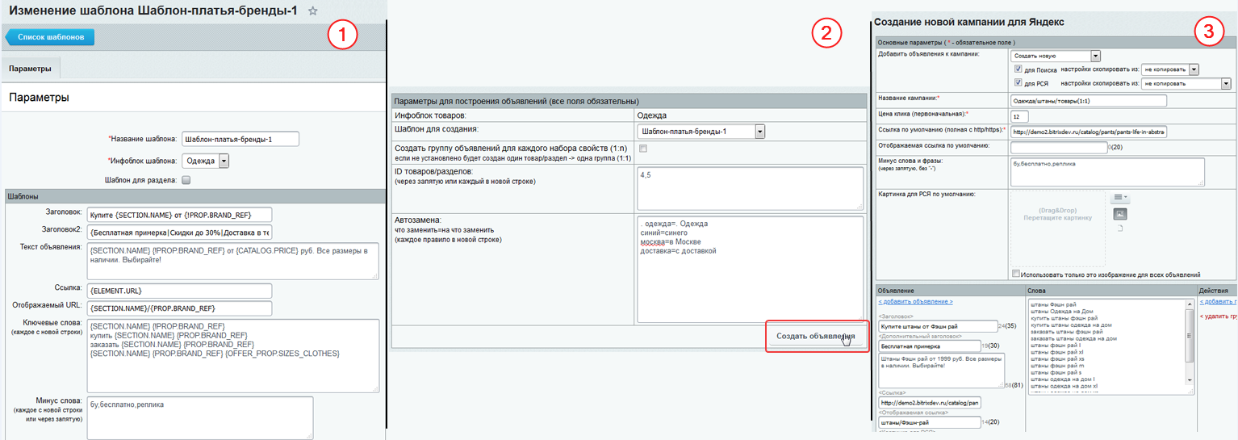Image resolution: width=1238 pixels, height=440 pixels.
Task: Click the Заголовок2 template field
Action: tap(181, 232)
